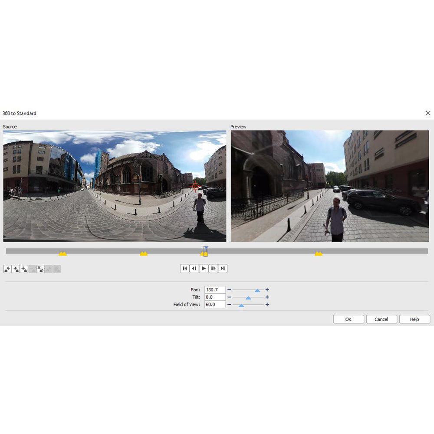Select the previous keyframe icon

coord(7,269)
